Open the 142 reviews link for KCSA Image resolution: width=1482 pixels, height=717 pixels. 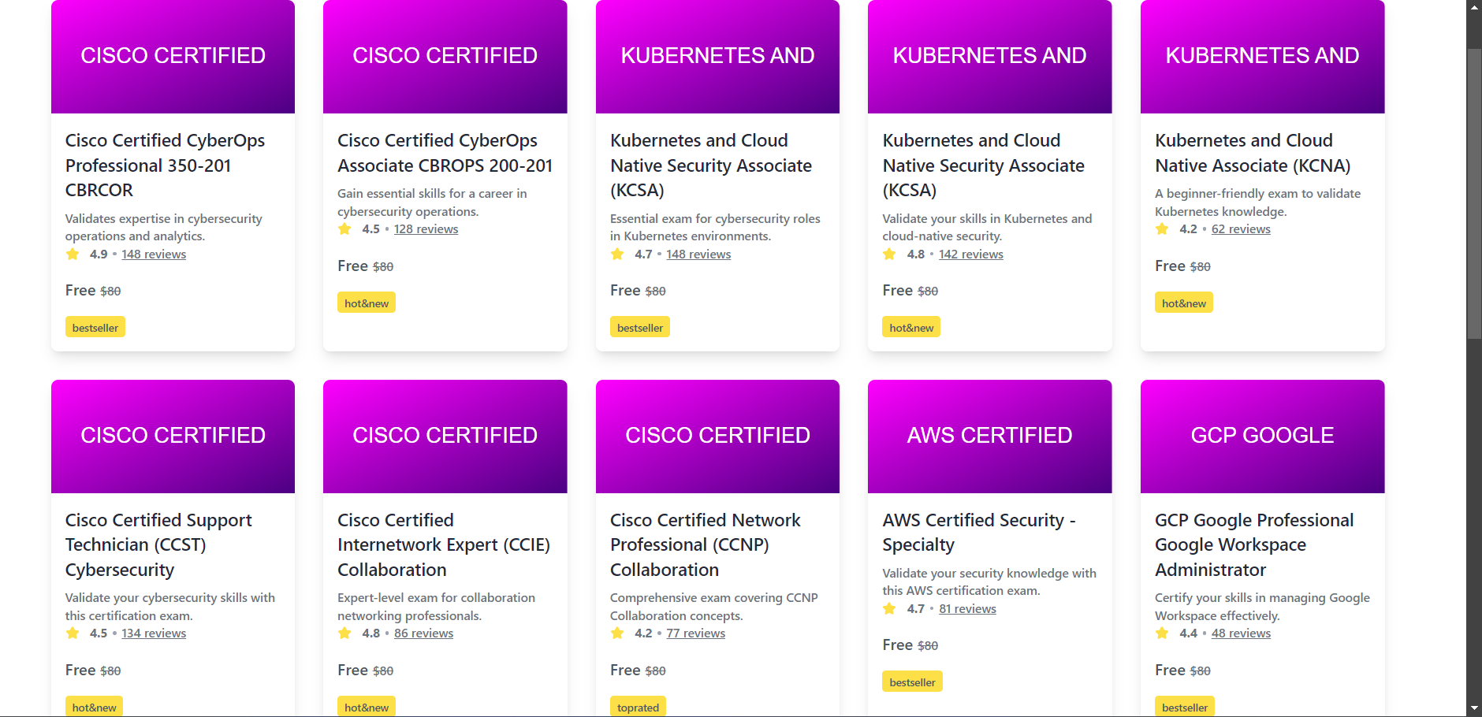tap(970, 254)
